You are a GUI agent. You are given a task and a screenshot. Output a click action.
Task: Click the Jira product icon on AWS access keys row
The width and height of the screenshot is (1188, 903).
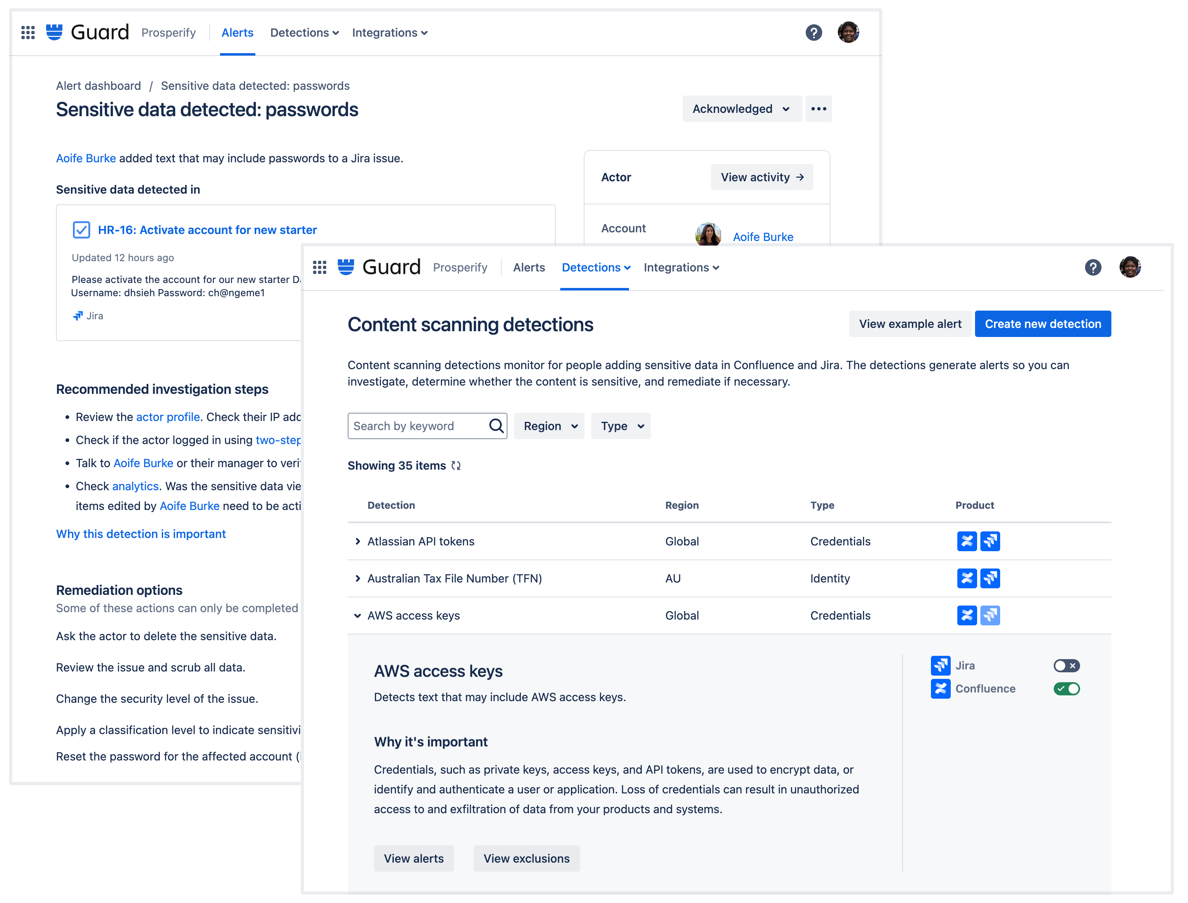[992, 615]
